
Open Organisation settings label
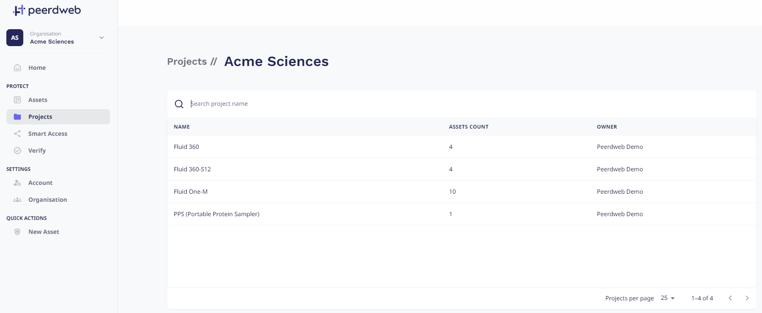click(47, 200)
